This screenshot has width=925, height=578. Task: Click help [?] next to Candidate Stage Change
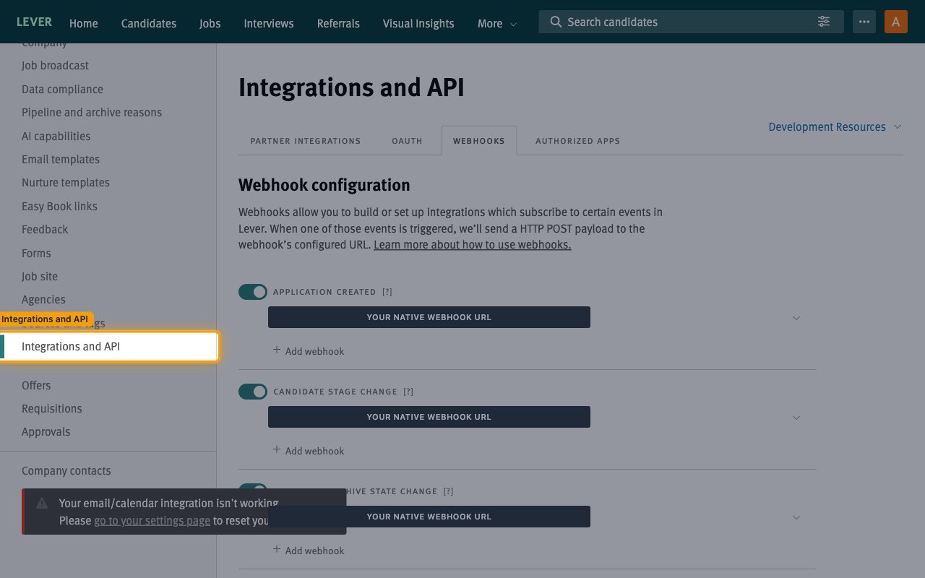coord(408,392)
